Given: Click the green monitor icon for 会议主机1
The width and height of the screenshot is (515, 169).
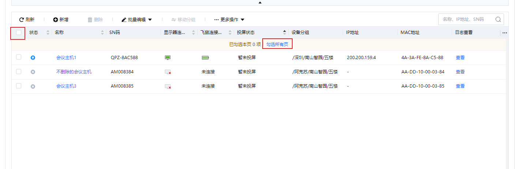Looking at the screenshot, I should tap(168, 58).
